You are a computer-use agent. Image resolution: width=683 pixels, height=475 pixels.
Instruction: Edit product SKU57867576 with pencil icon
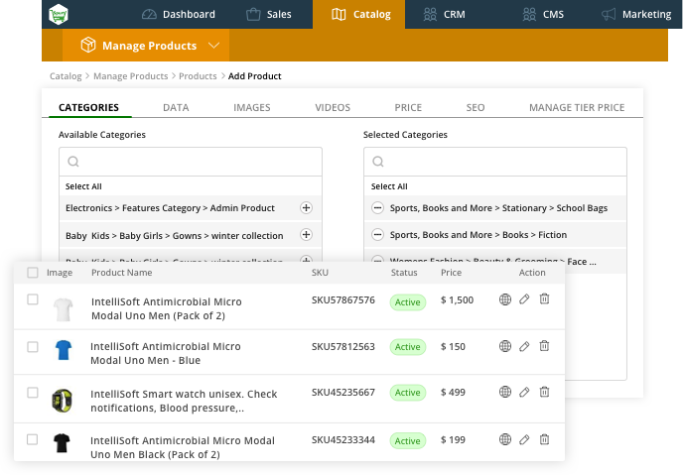tap(524, 298)
